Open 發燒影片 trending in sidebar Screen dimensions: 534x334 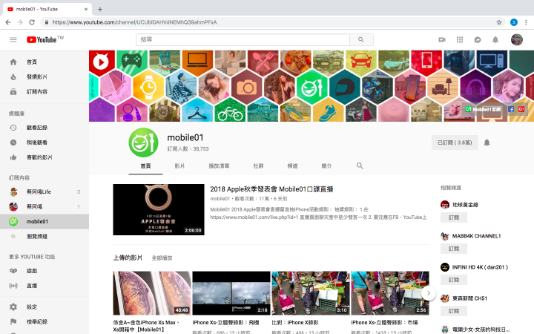[44, 76]
